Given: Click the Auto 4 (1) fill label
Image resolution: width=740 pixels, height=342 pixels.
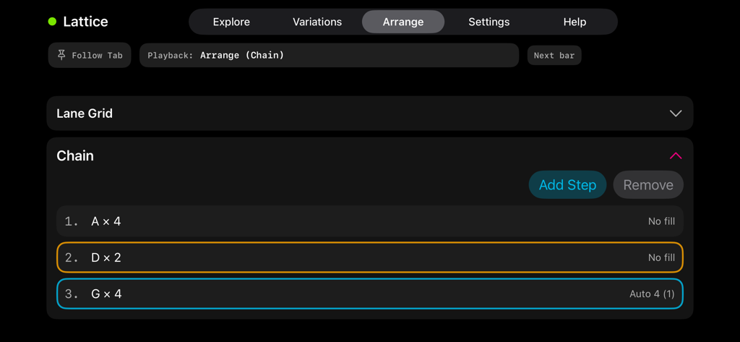Looking at the screenshot, I should click(x=651, y=294).
